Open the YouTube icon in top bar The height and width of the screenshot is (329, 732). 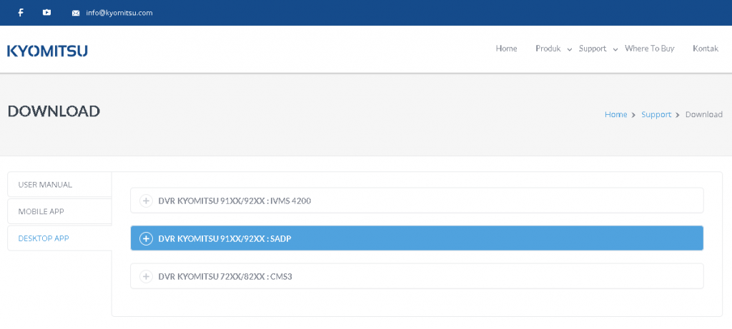click(x=46, y=13)
